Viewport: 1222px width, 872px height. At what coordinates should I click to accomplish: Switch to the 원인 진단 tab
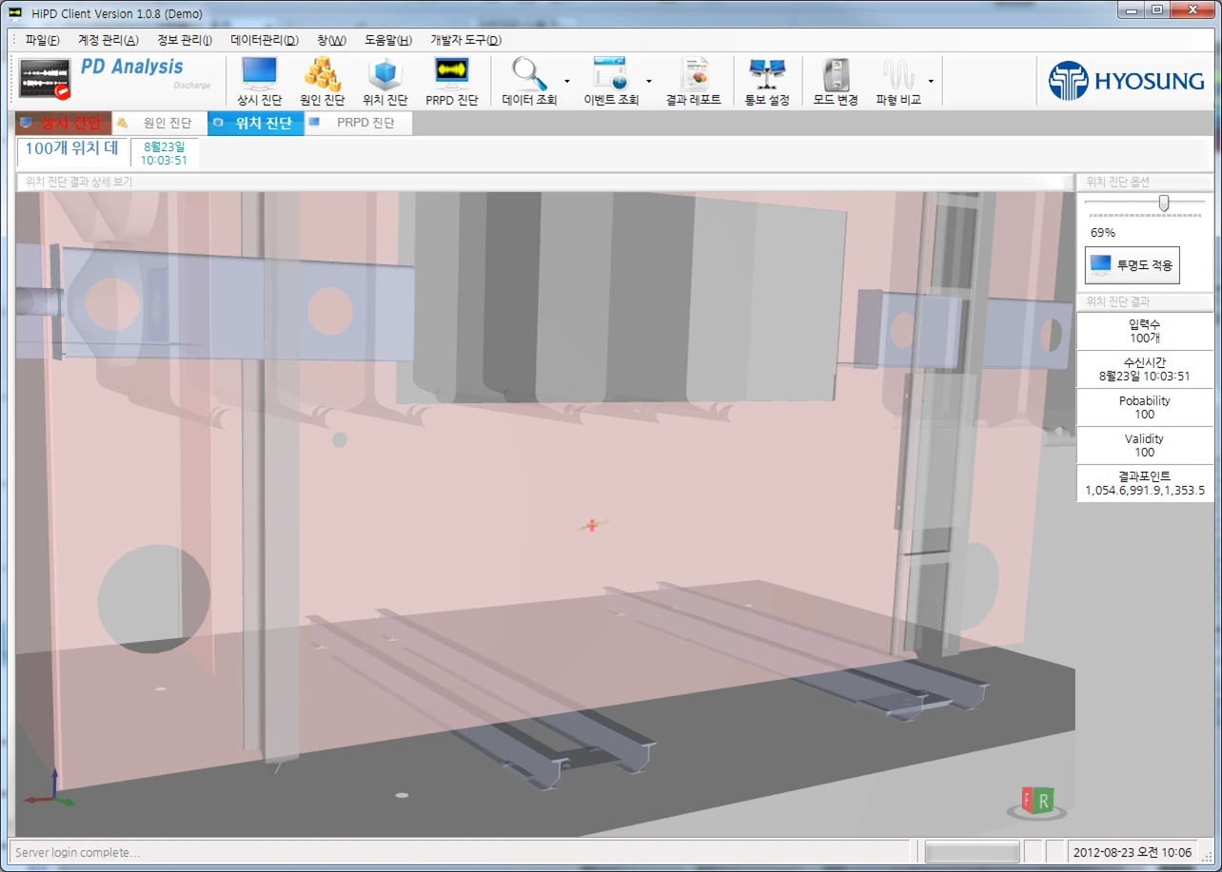pyautogui.click(x=160, y=123)
